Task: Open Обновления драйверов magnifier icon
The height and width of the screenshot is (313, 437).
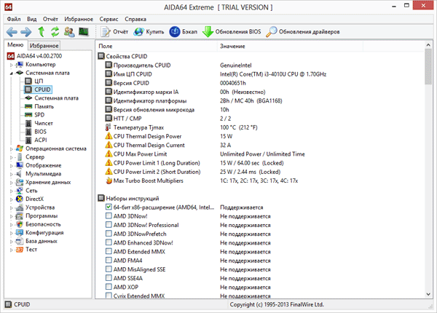Action: pos(272,32)
